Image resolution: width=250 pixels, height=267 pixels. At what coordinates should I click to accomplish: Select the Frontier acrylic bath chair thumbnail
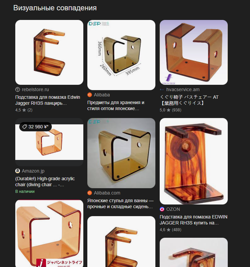(194, 52)
